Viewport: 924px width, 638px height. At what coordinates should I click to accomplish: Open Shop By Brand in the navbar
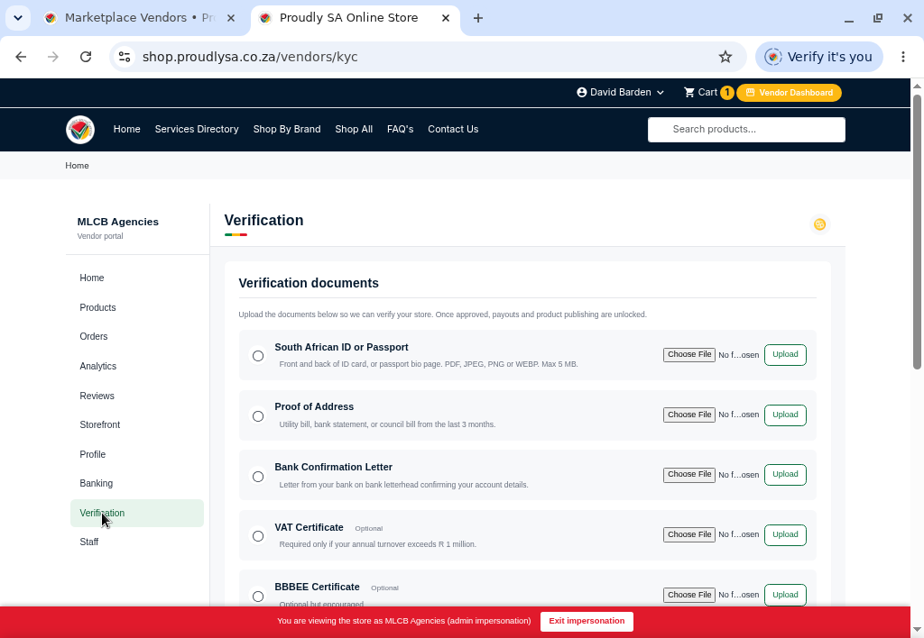(287, 130)
